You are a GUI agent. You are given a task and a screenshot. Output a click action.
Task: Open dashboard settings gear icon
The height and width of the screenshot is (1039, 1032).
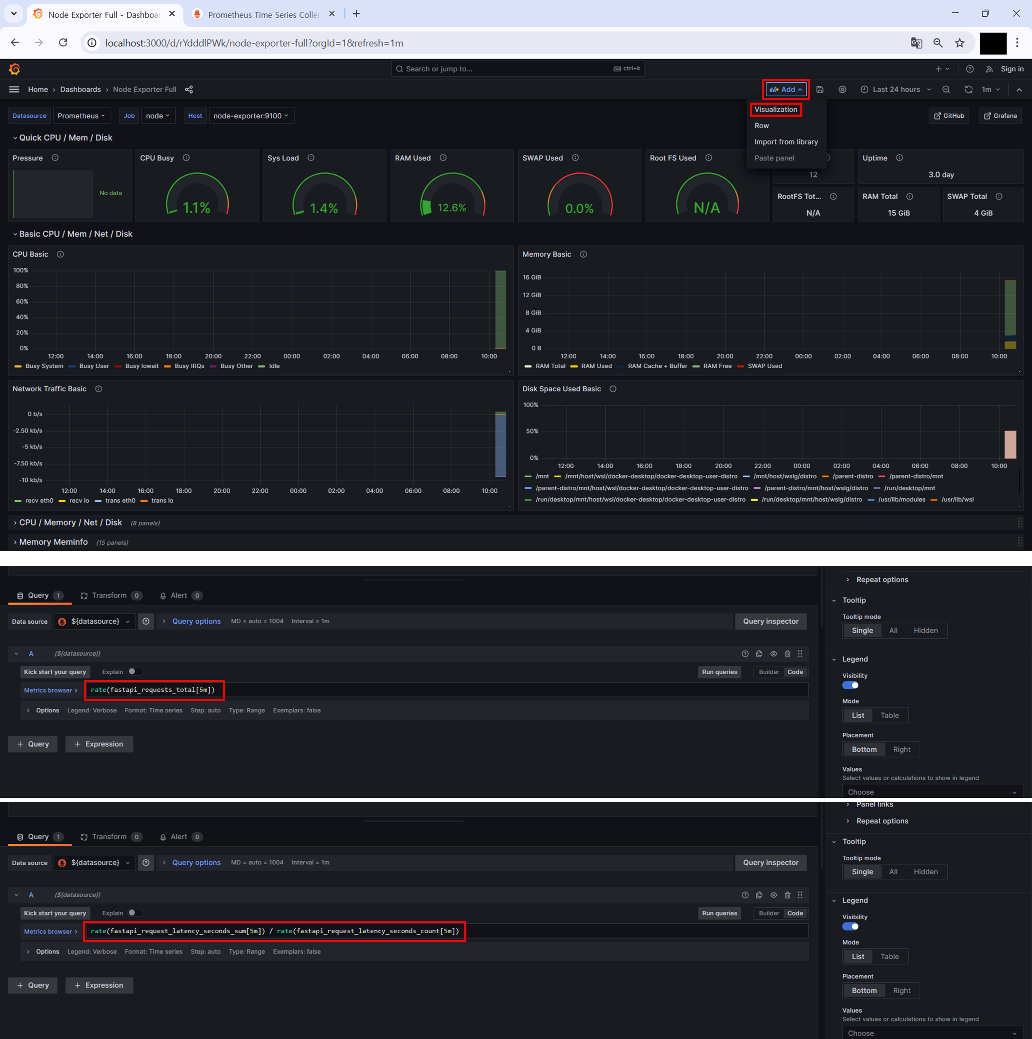point(842,89)
